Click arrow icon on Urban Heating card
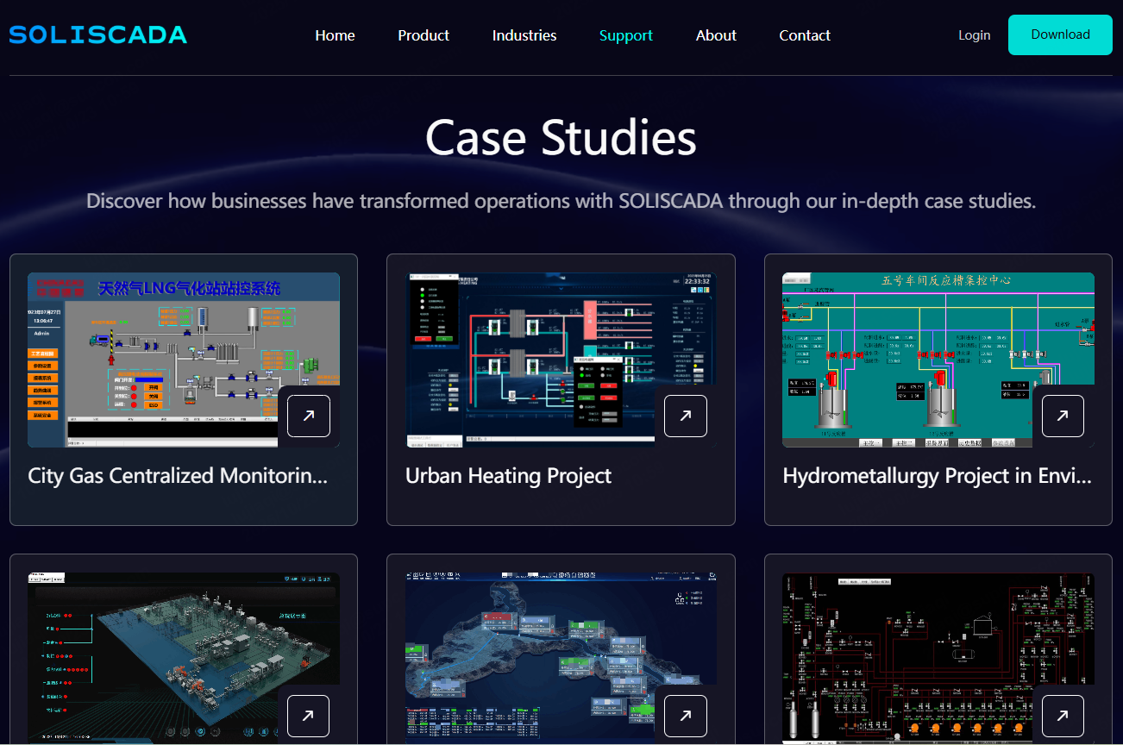The height and width of the screenshot is (745, 1123). tap(686, 416)
